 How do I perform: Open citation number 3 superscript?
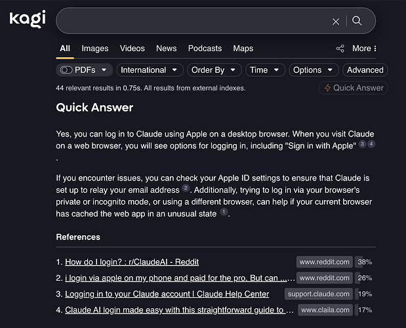tap(361, 144)
